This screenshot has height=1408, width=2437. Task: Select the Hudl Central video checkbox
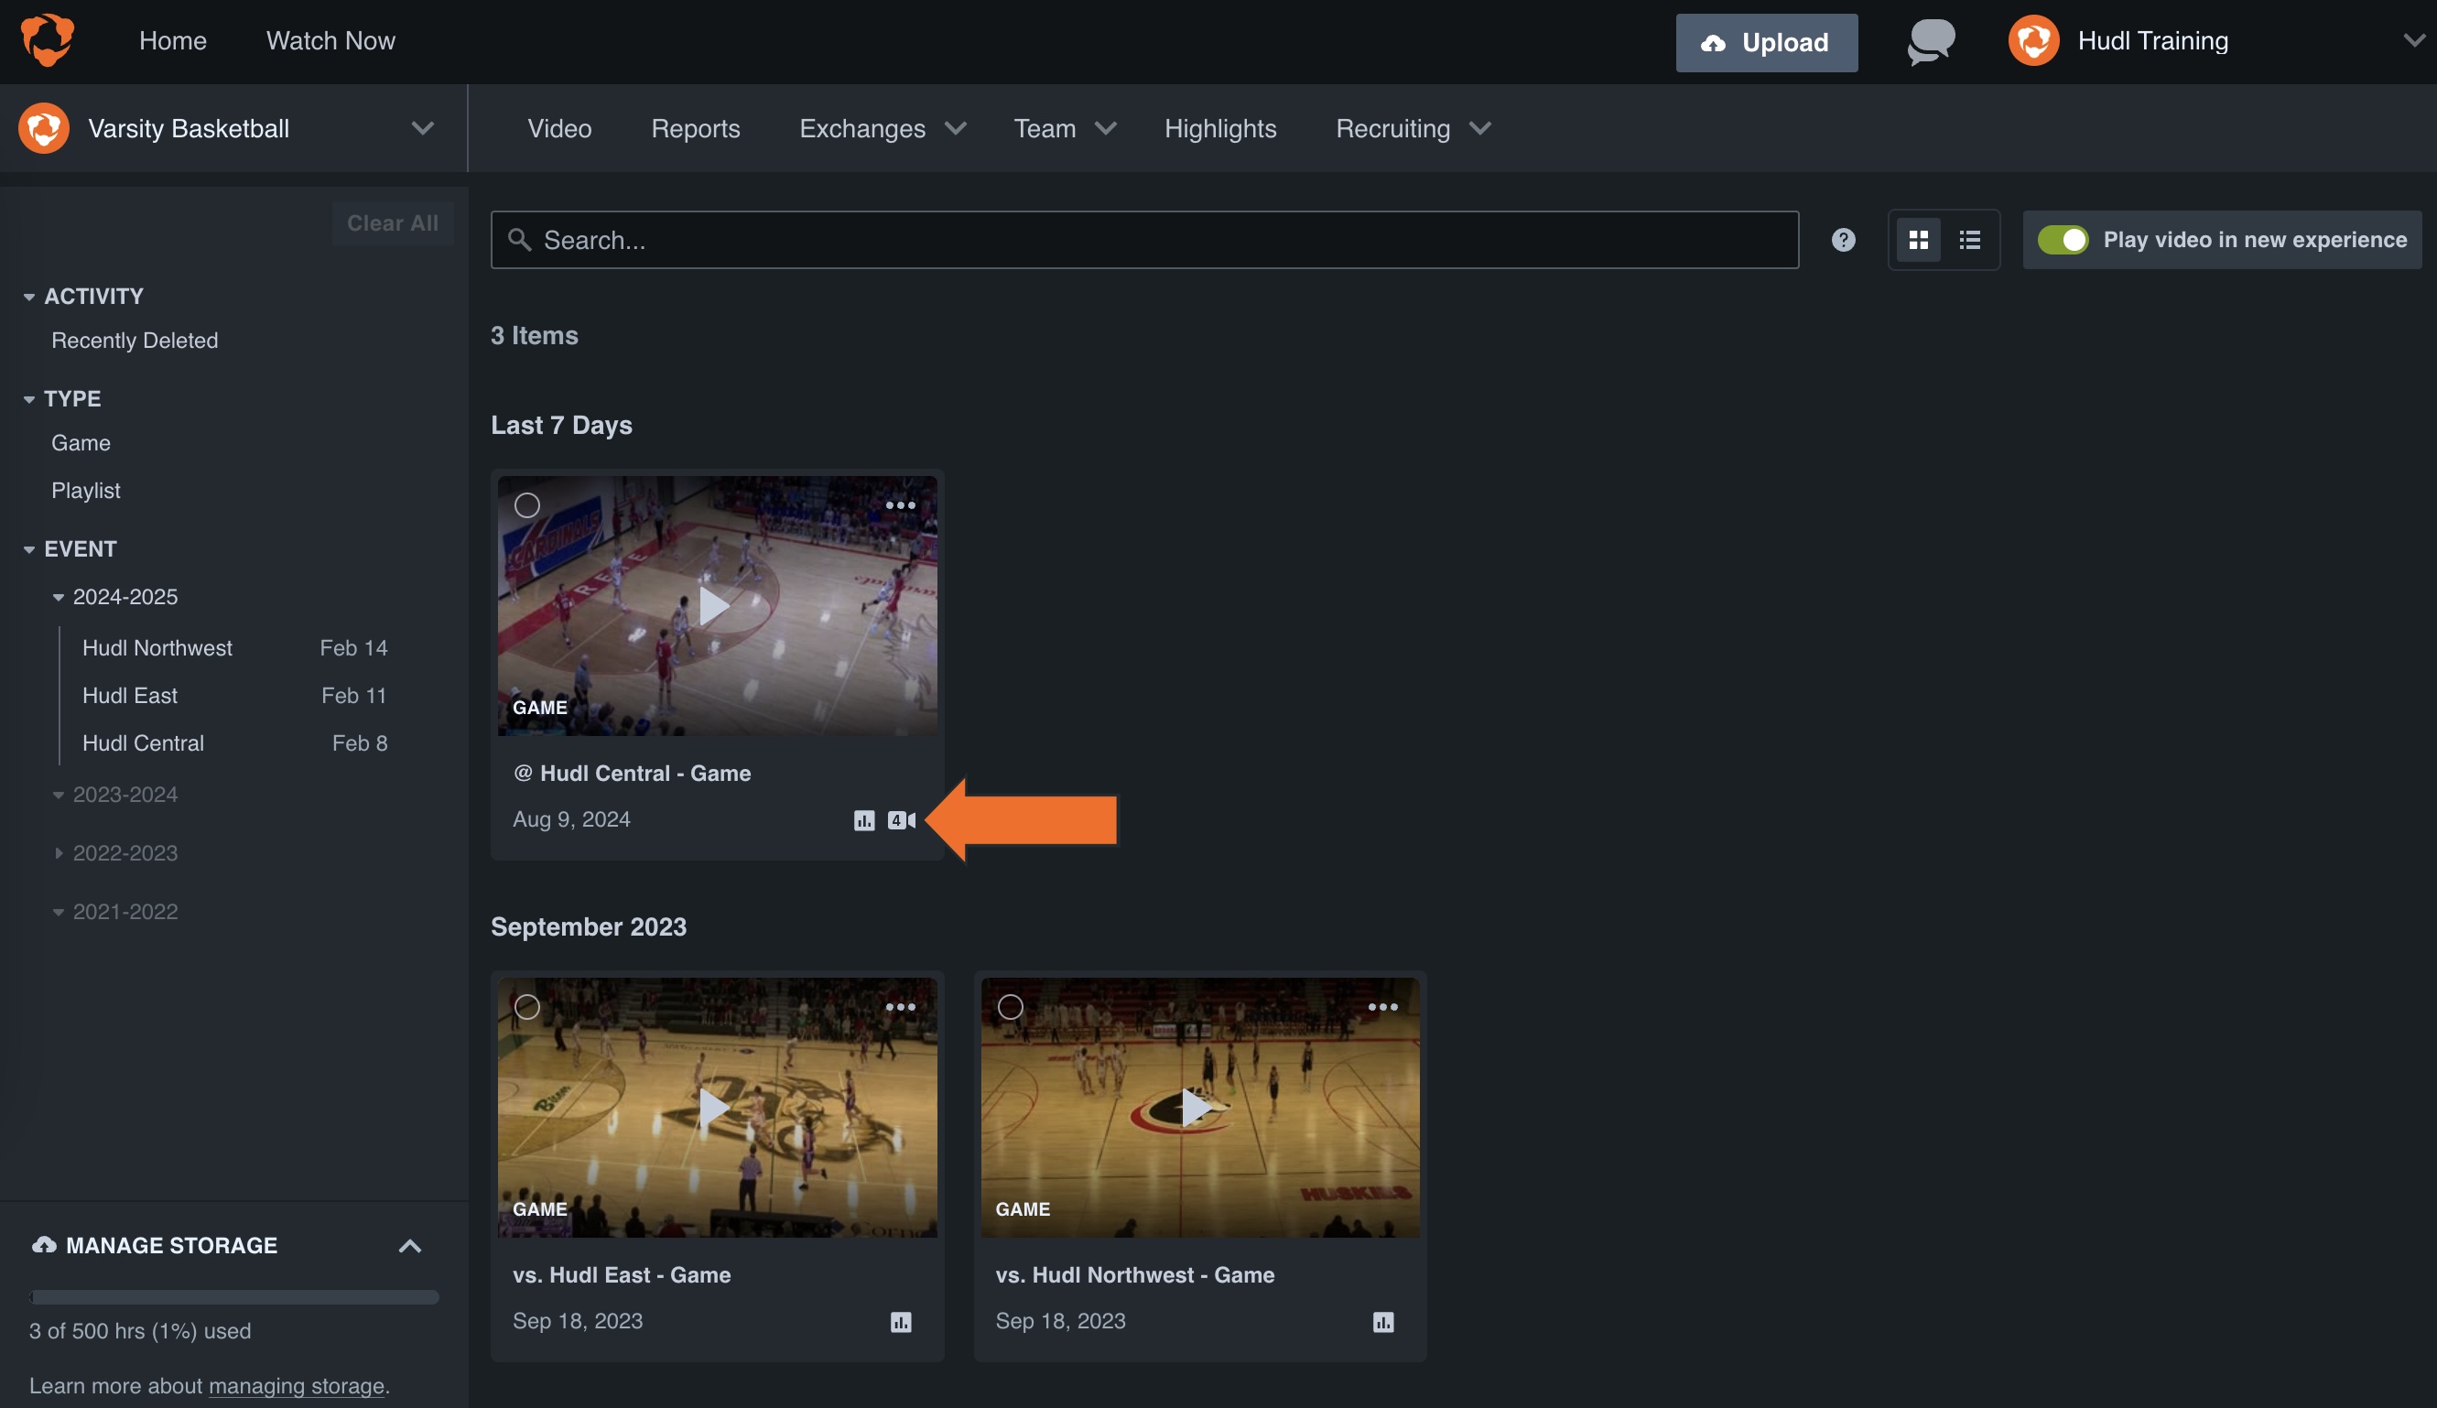pos(528,504)
